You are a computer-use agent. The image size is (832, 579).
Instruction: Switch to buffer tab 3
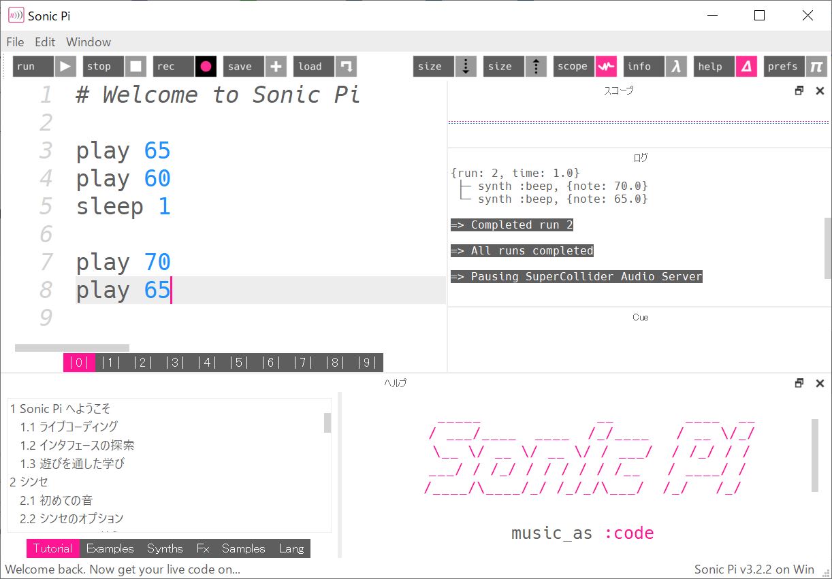pos(175,363)
